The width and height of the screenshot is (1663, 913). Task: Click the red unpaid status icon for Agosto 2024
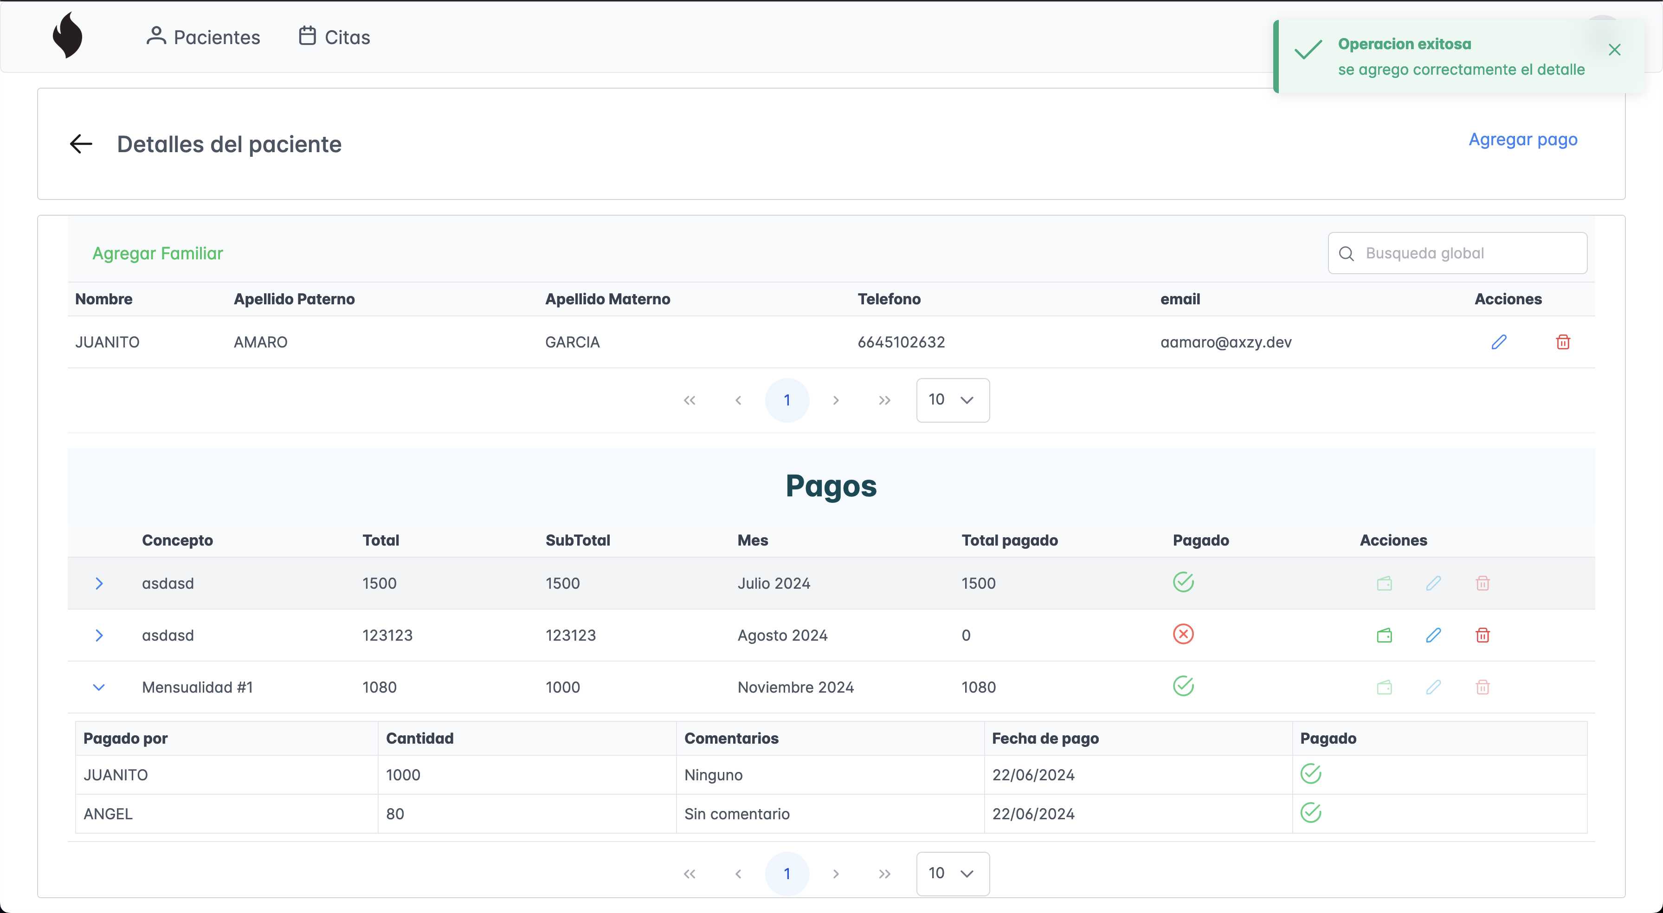tap(1183, 634)
